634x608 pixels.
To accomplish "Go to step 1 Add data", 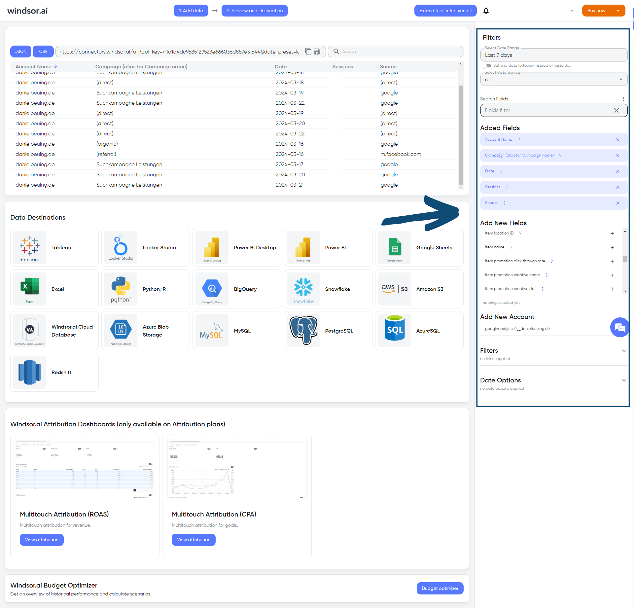I will [191, 11].
